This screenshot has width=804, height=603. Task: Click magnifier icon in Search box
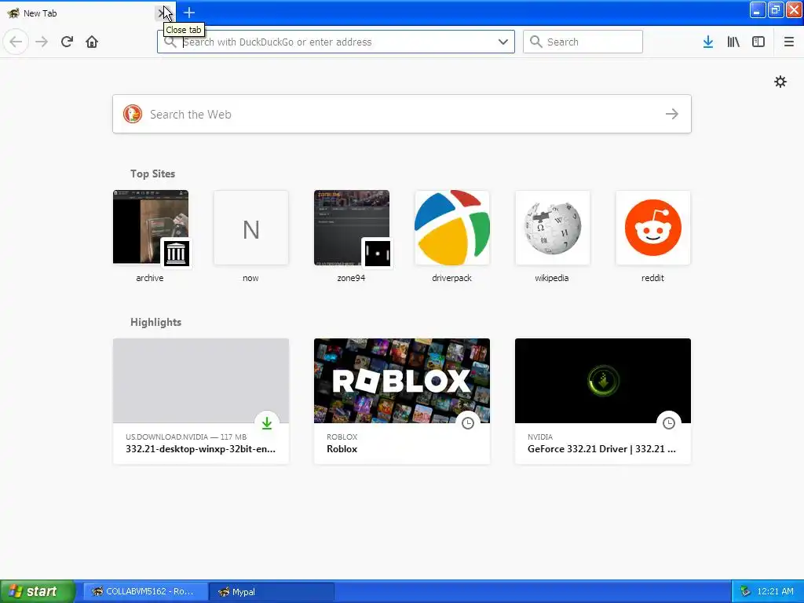click(x=535, y=42)
